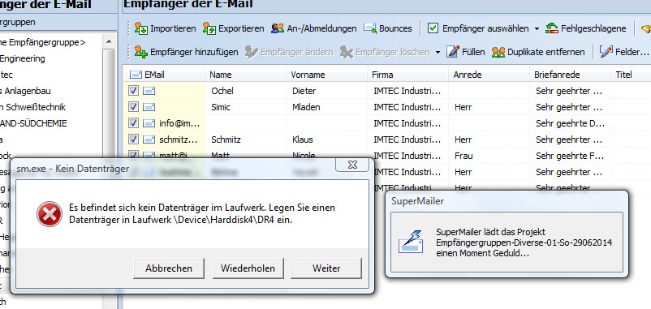The width and height of the screenshot is (651, 309).
Task: Toggle checkbox for info@im... row
Action: click(133, 123)
